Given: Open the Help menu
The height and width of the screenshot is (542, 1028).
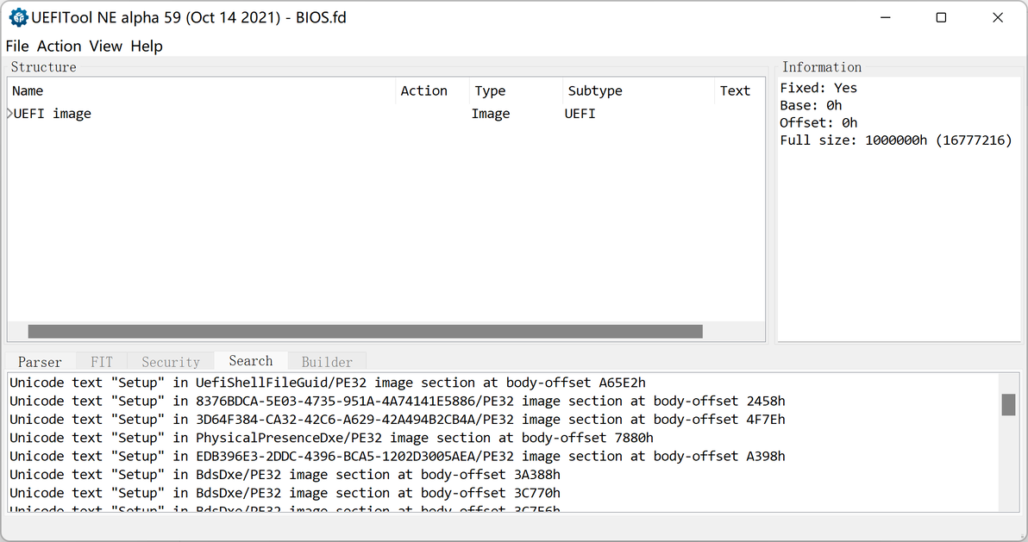Looking at the screenshot, I should (147, 47).
